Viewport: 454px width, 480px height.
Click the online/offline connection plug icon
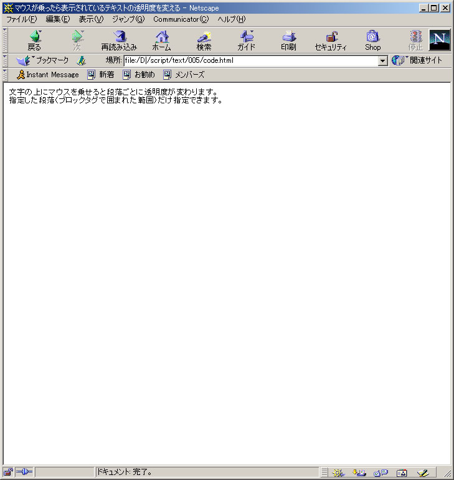tap(24, 473)
